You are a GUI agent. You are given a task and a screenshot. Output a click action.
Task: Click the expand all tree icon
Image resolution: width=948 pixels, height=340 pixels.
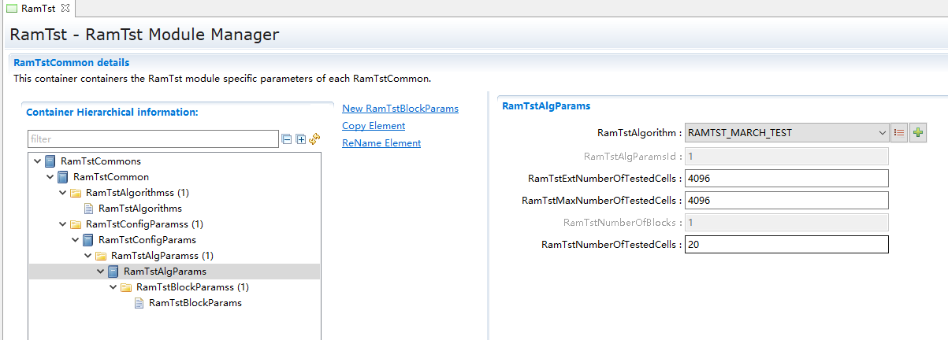click(x=300, y=139)
